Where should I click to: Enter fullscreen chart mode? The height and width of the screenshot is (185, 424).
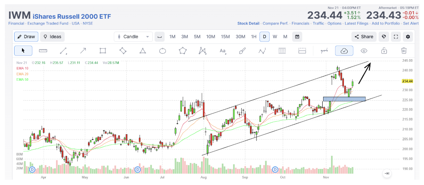pyautogui.click(x=396, y=37)
